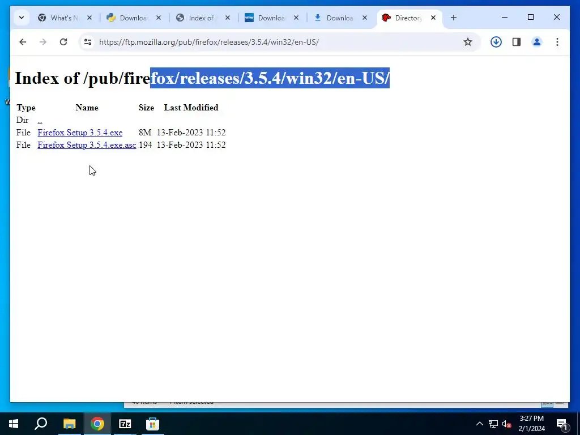
Task: Open Firefox Setup 3.5.4.exe.asc link
Action: coord(87,145)
